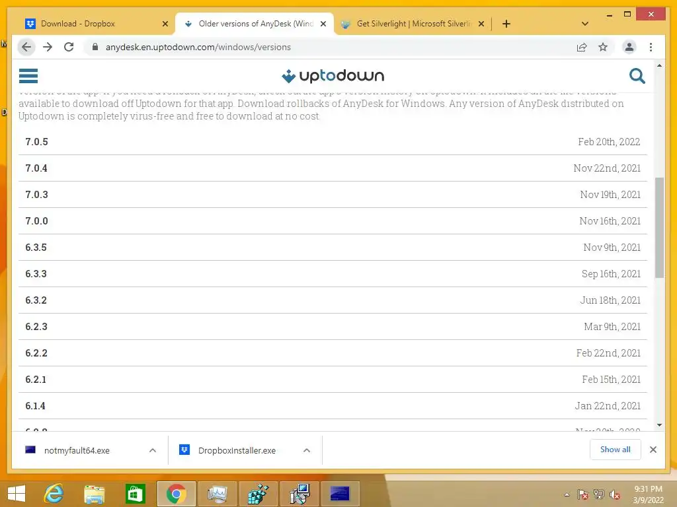The width and height of the screenshot is (677, 507).
Task: Close the Get Silverlight tab
Action: coord(481,24)
